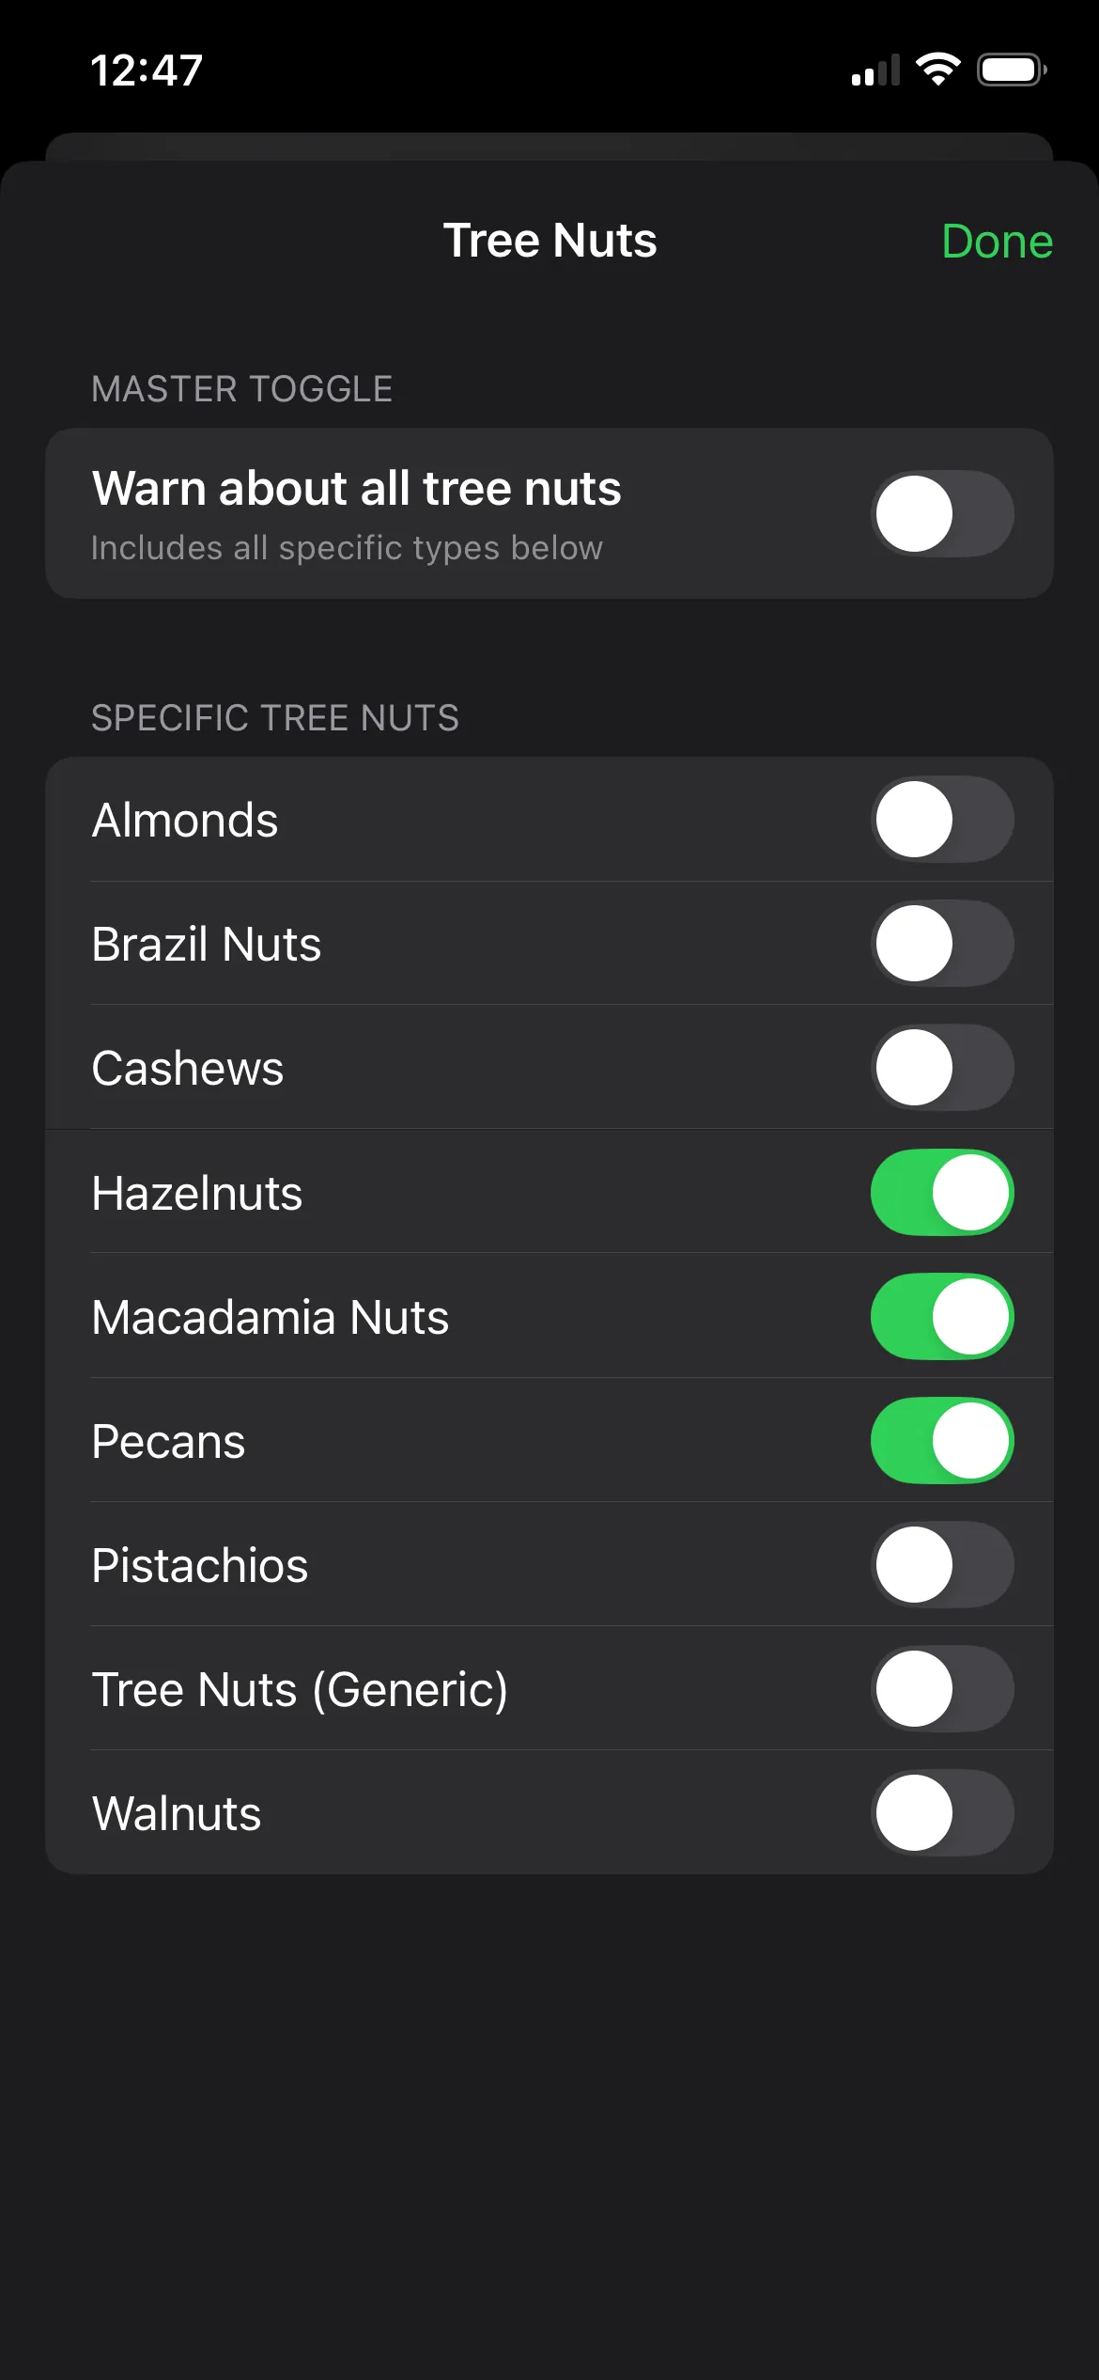Tap the battery status icon
The image size is (1099, 2380).
(x=1012, y=70)
